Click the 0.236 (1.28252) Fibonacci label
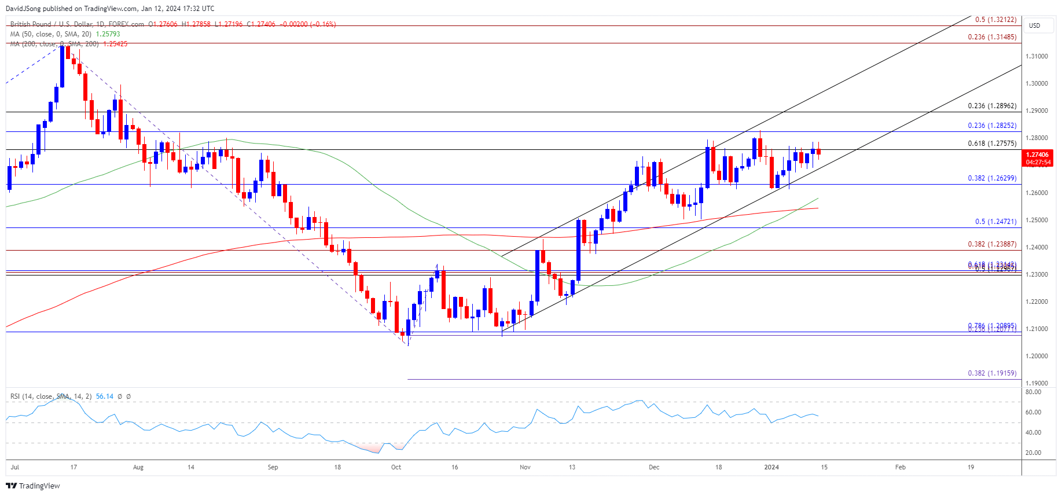This screenshot has width=1062, height=496. click(x=992, y=126)
